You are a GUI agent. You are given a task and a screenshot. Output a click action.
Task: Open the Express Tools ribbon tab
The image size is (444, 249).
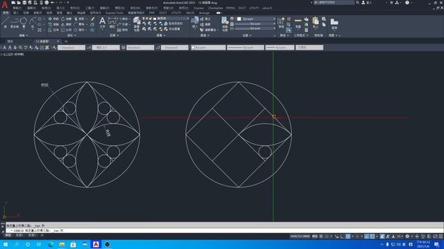pyautogui.click(x=114, y=13)
